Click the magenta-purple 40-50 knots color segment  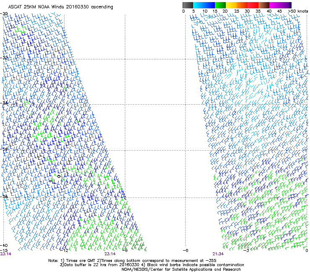point(280,5)
